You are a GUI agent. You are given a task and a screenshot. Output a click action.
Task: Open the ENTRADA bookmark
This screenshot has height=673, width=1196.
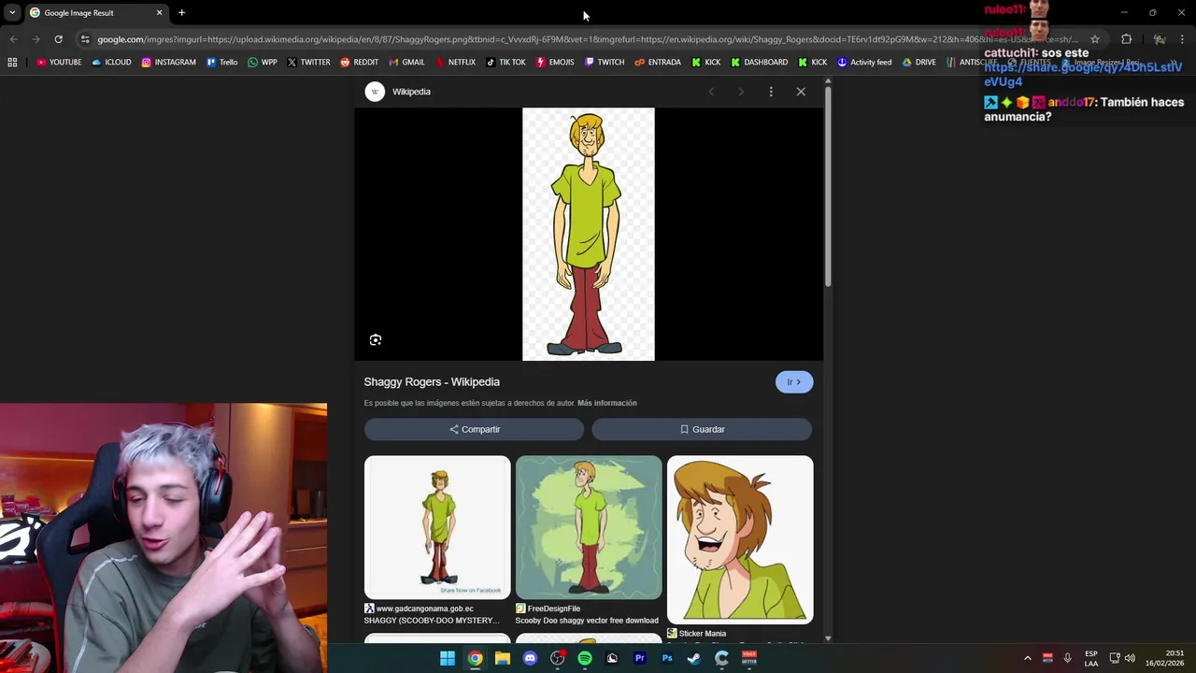[658, 63]
